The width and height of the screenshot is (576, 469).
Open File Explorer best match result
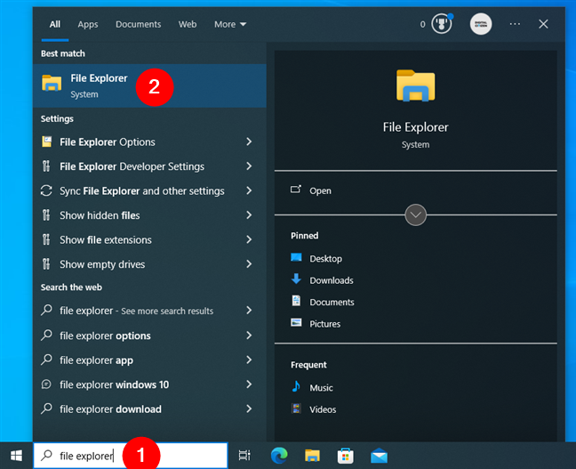click(x=149, y=86)
